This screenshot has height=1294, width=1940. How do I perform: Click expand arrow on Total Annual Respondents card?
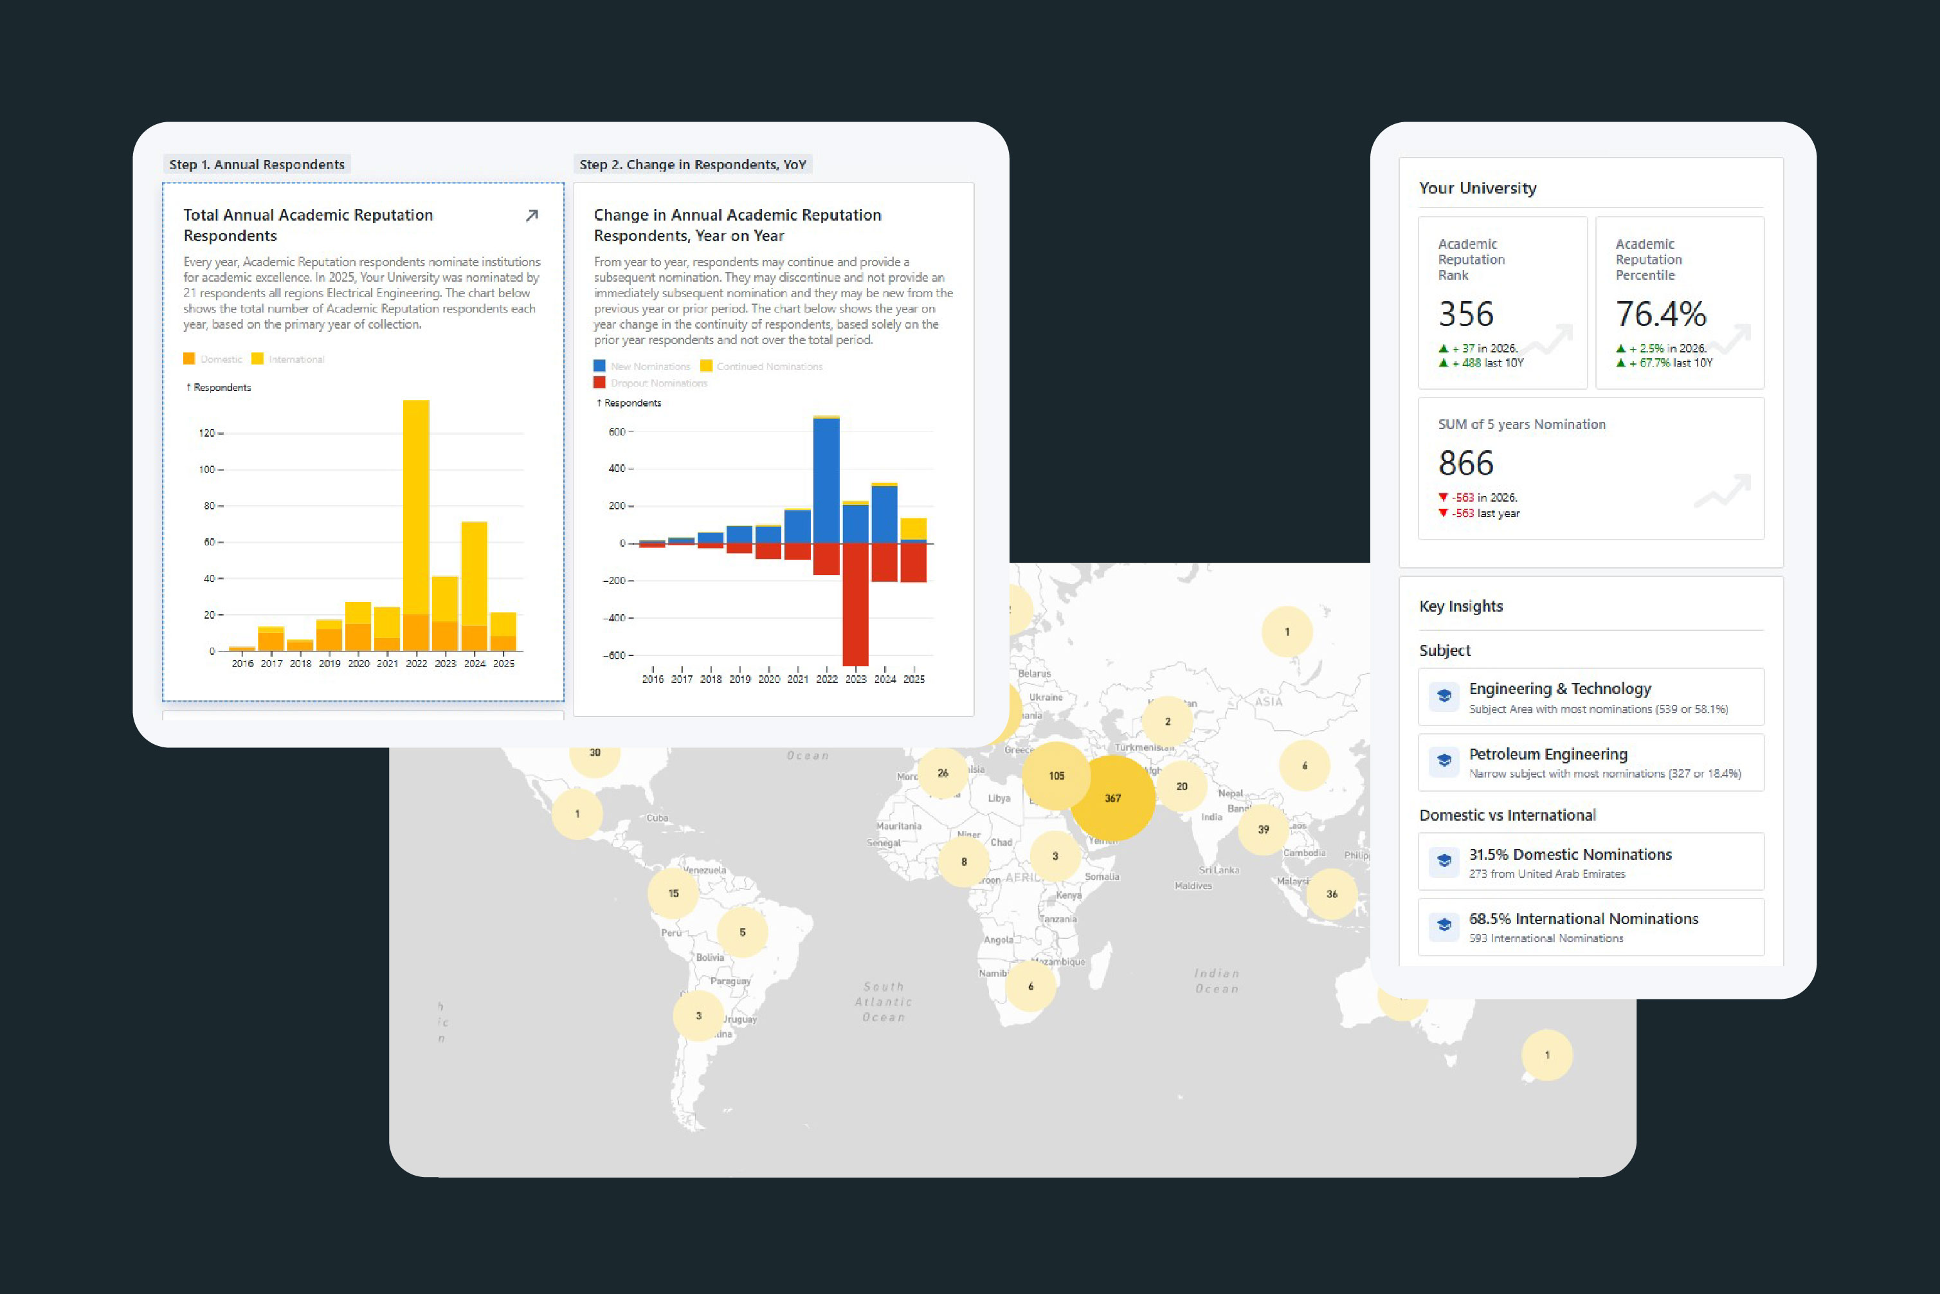click(x=531, y=215)
